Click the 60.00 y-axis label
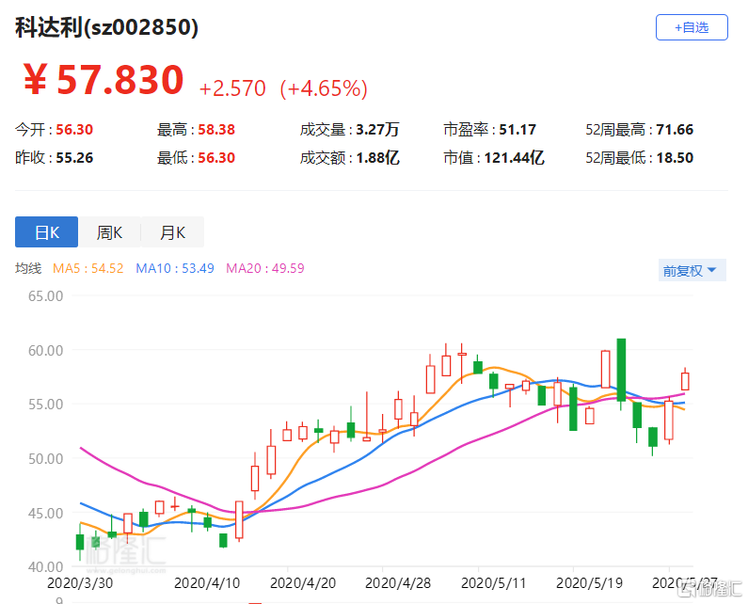The height and width of the screenshot is (604, 748). pos(45,350)
